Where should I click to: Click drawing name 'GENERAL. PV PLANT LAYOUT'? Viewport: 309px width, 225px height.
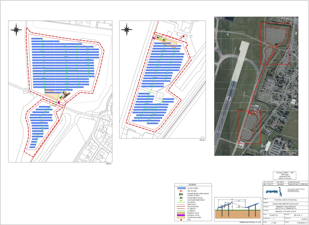point(286,211)
